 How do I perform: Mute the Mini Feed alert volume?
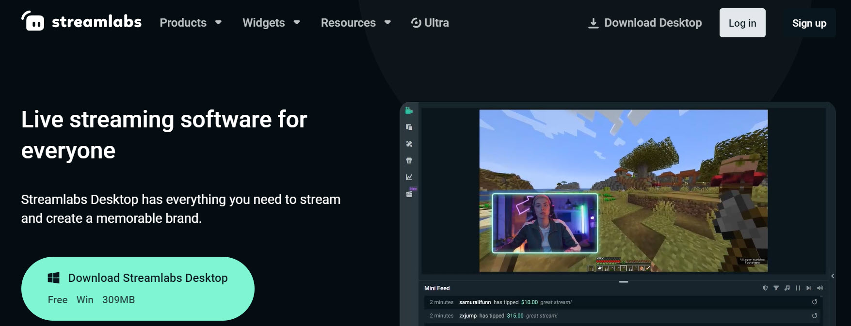click(820, 288)
